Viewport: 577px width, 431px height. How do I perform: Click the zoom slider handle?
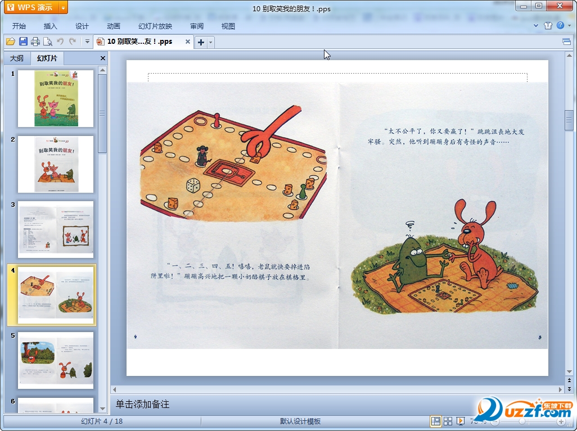pos(522,421)
